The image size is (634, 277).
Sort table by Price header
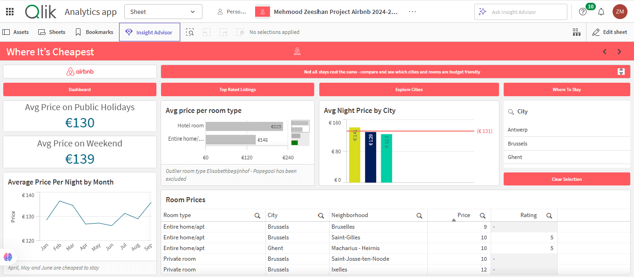pos(464,215)
